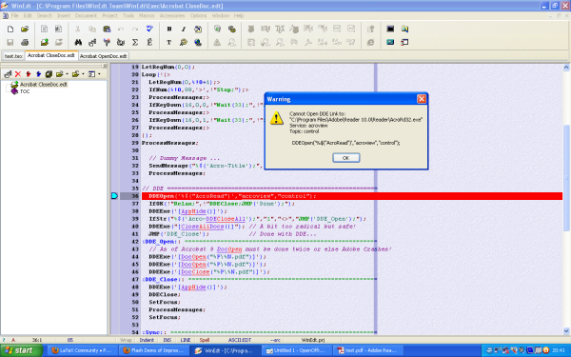Open the Accessories menu
This screenshot has height=357, width=571.
[172, 15]
